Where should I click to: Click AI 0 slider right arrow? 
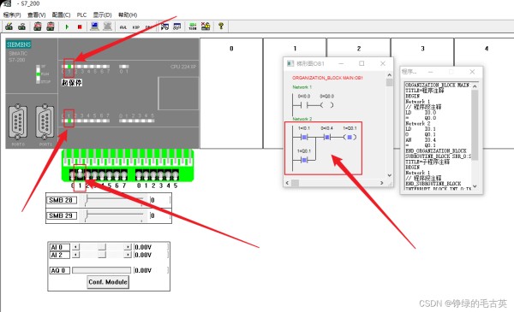coord(128,247)
